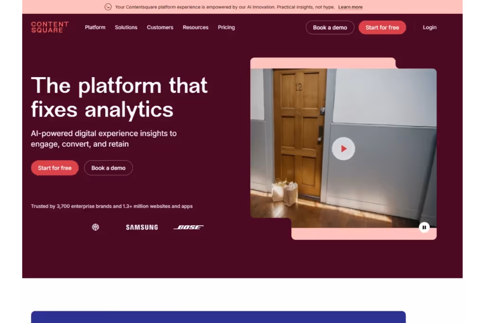Click the Contentsquare logo in the header
This screenshot has height=323, width=485.
(x=49, y=27)
